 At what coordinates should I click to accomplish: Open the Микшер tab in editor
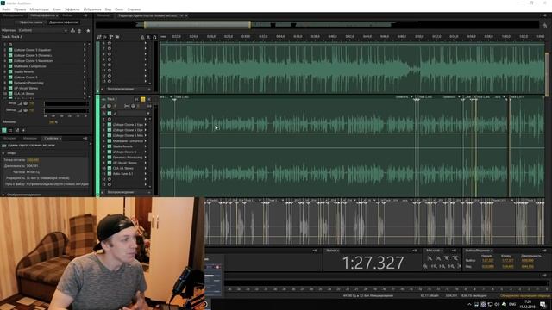click(103, 15)
